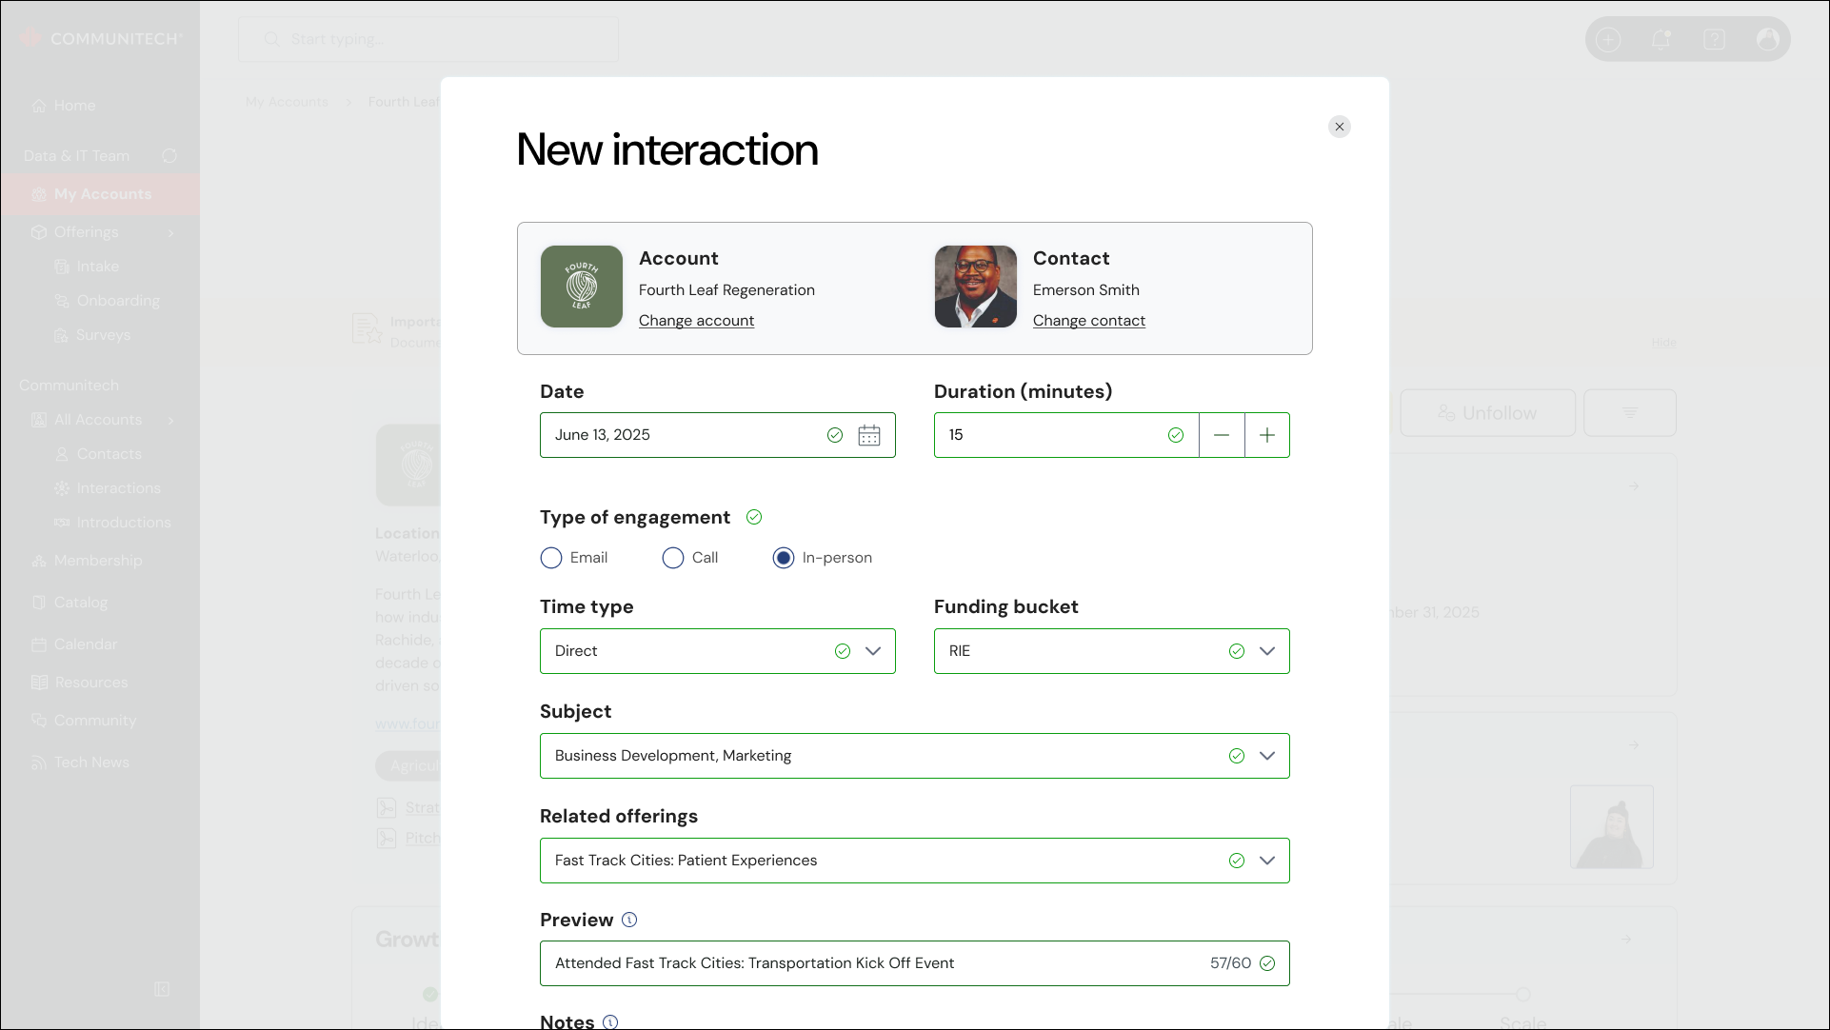Select the In-person engagement type

tap(784, 558)
